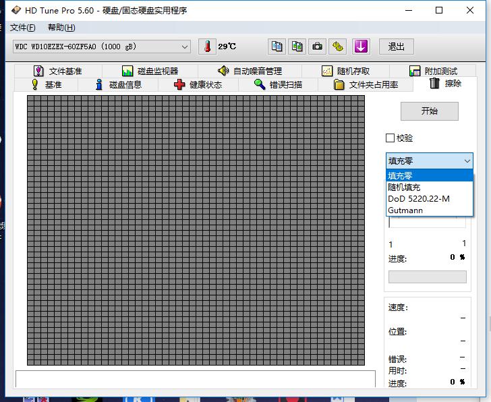The image size is (491, 402).
Task: Switch to the 磁盘监视器 tab
Action: click(150, 71)
